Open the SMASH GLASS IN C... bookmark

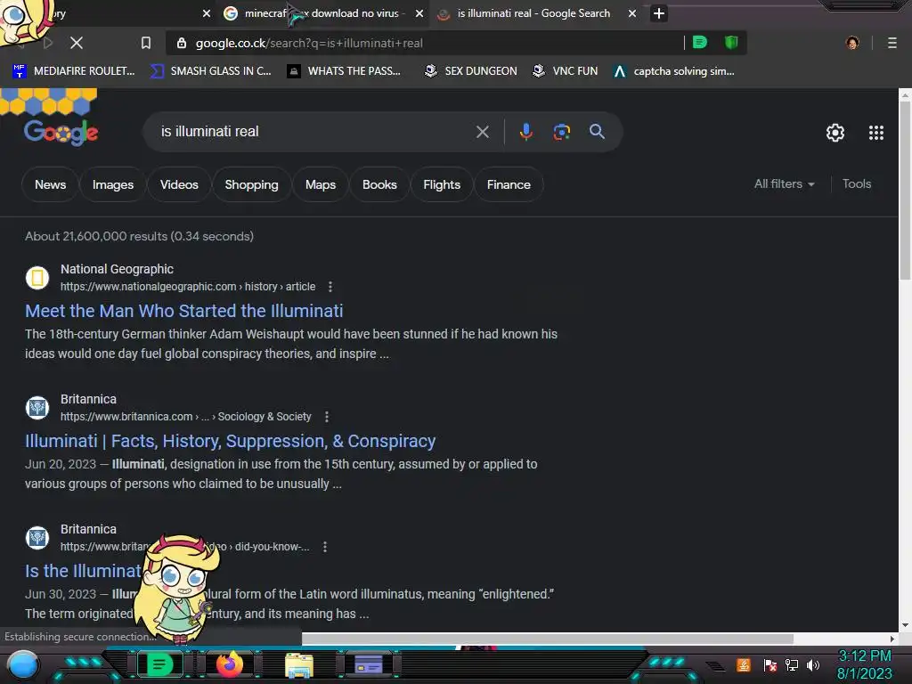[x=210, y=71]
